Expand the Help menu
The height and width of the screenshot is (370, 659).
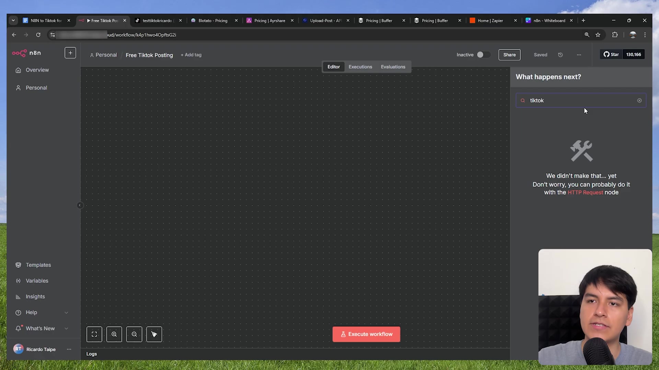pos(42,312)
